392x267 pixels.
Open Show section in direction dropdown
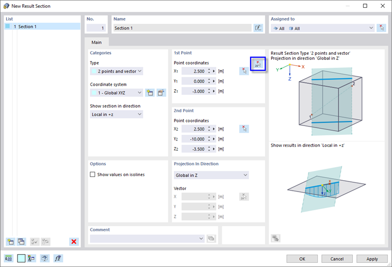[x=117, y=114]
